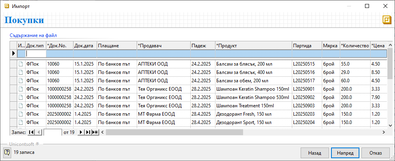Click the yellow Unicontsoft logo icon

pos(386,20)
